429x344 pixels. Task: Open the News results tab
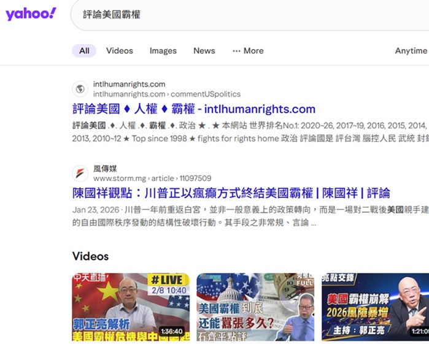pyautogui.click(x=204, y=51)
